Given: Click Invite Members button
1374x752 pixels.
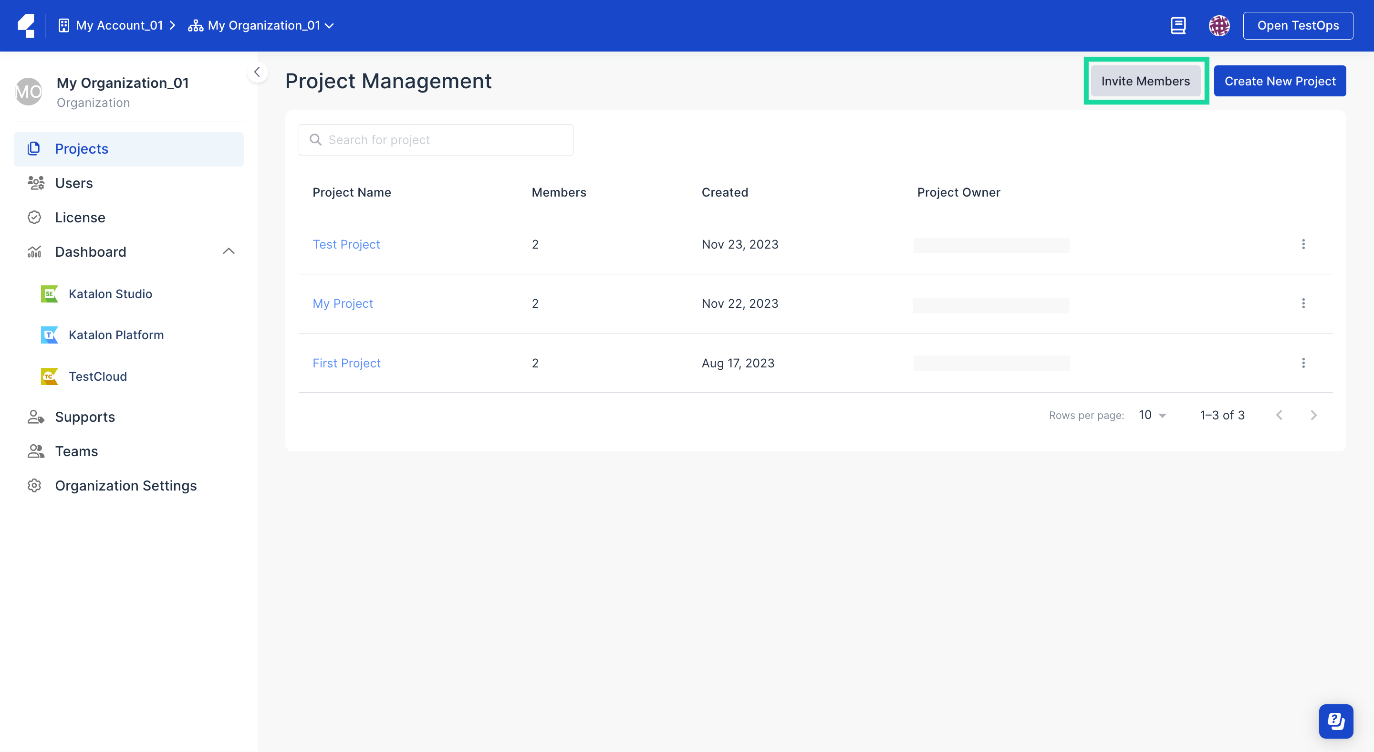Looking at the screenshot, I should 1145,81.
